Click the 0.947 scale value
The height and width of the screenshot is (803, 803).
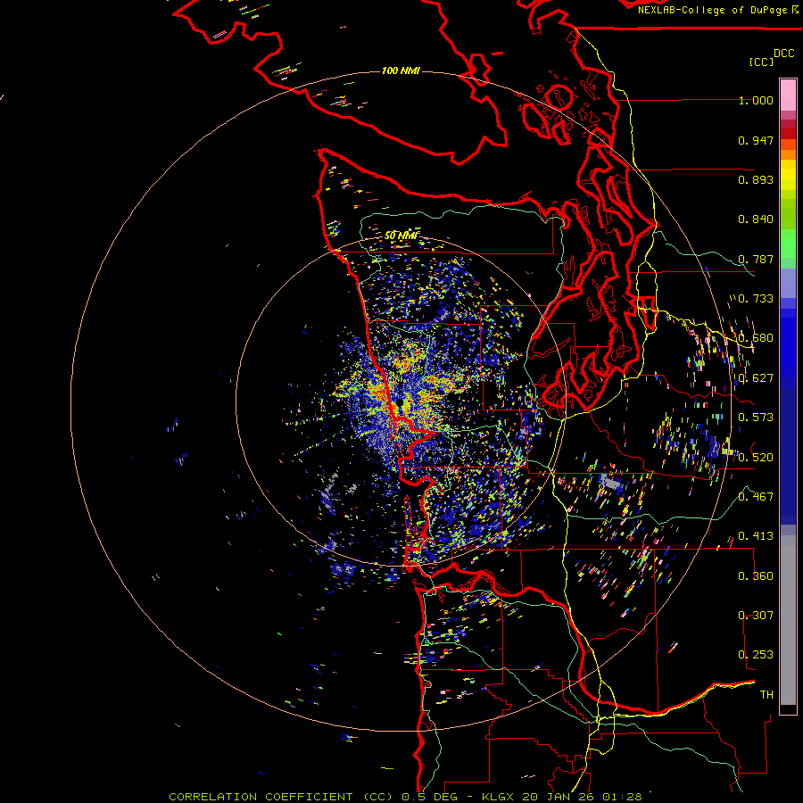(x=756, y=140)
